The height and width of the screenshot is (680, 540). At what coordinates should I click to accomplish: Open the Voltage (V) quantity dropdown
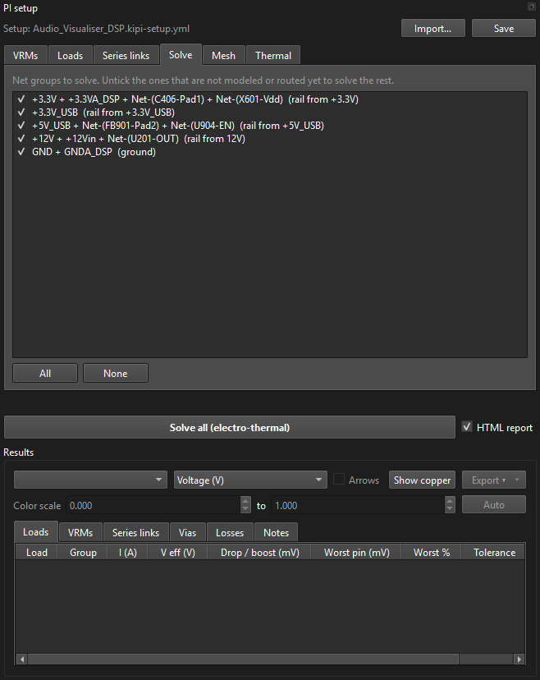[250, 480]
